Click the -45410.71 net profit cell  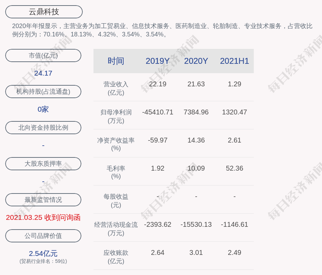[158, 112]
